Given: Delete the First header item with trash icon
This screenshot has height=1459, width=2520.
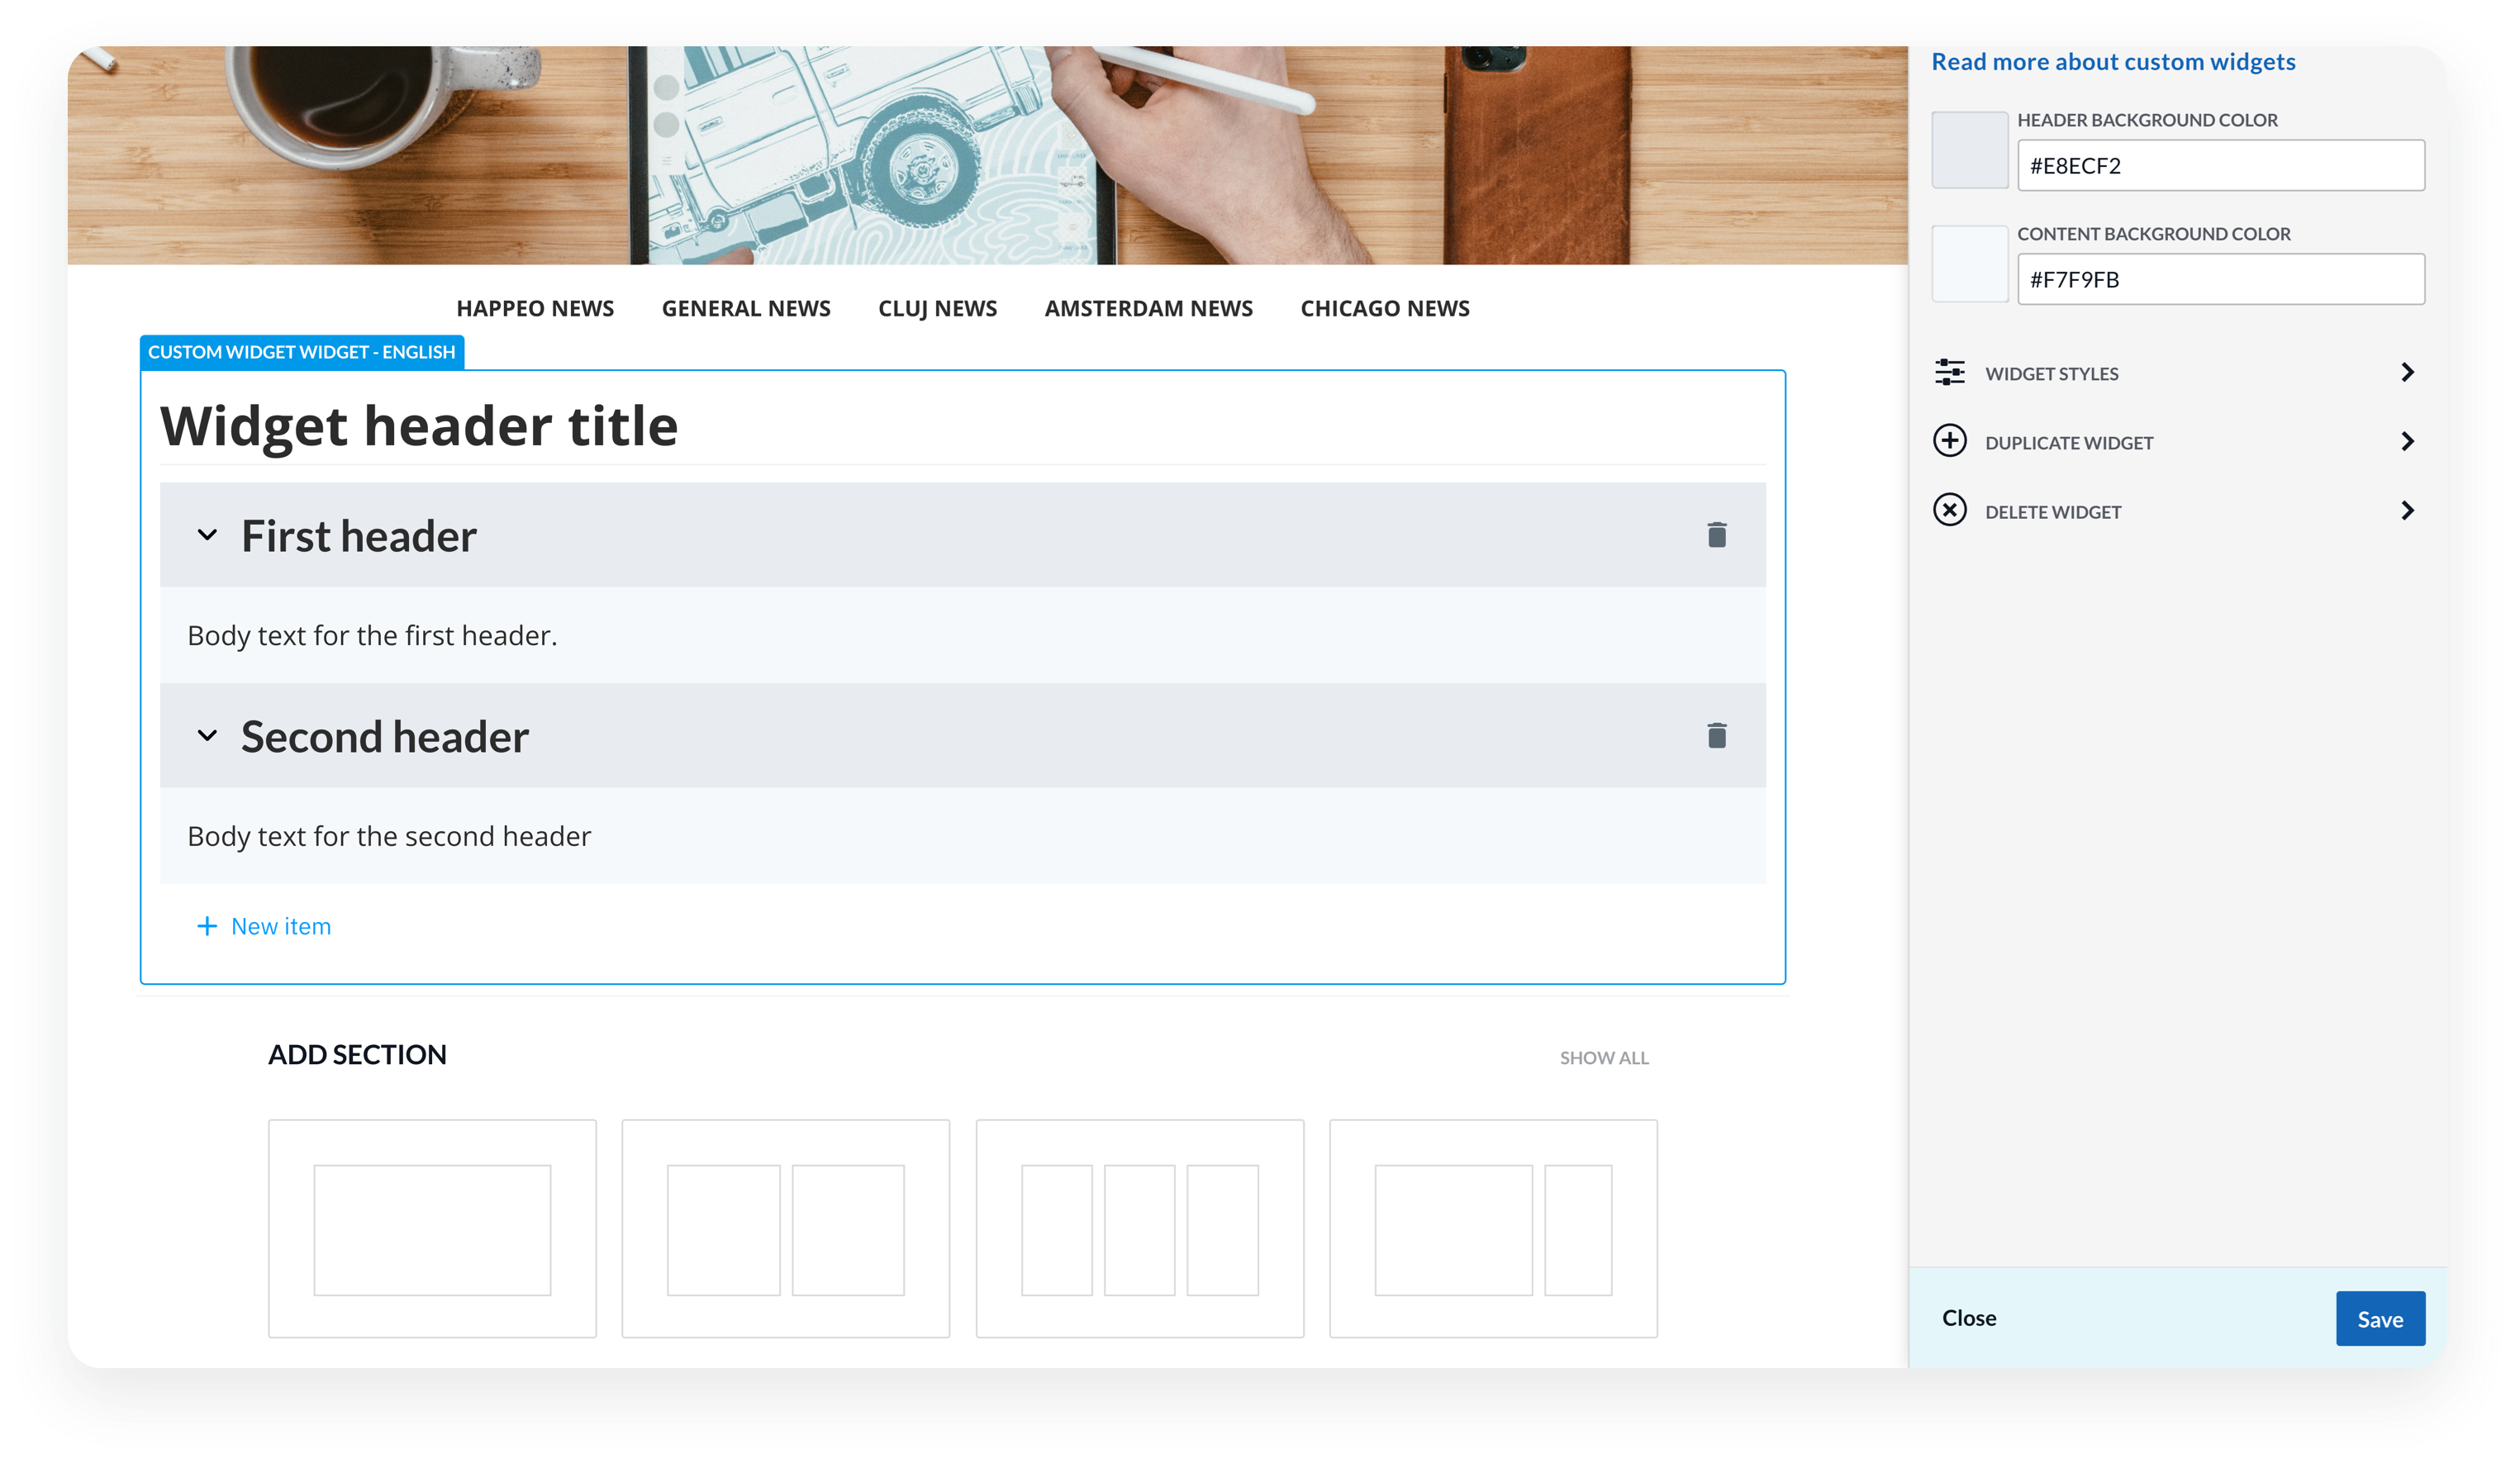Looking at the screenshot, I should (1716, 535).
